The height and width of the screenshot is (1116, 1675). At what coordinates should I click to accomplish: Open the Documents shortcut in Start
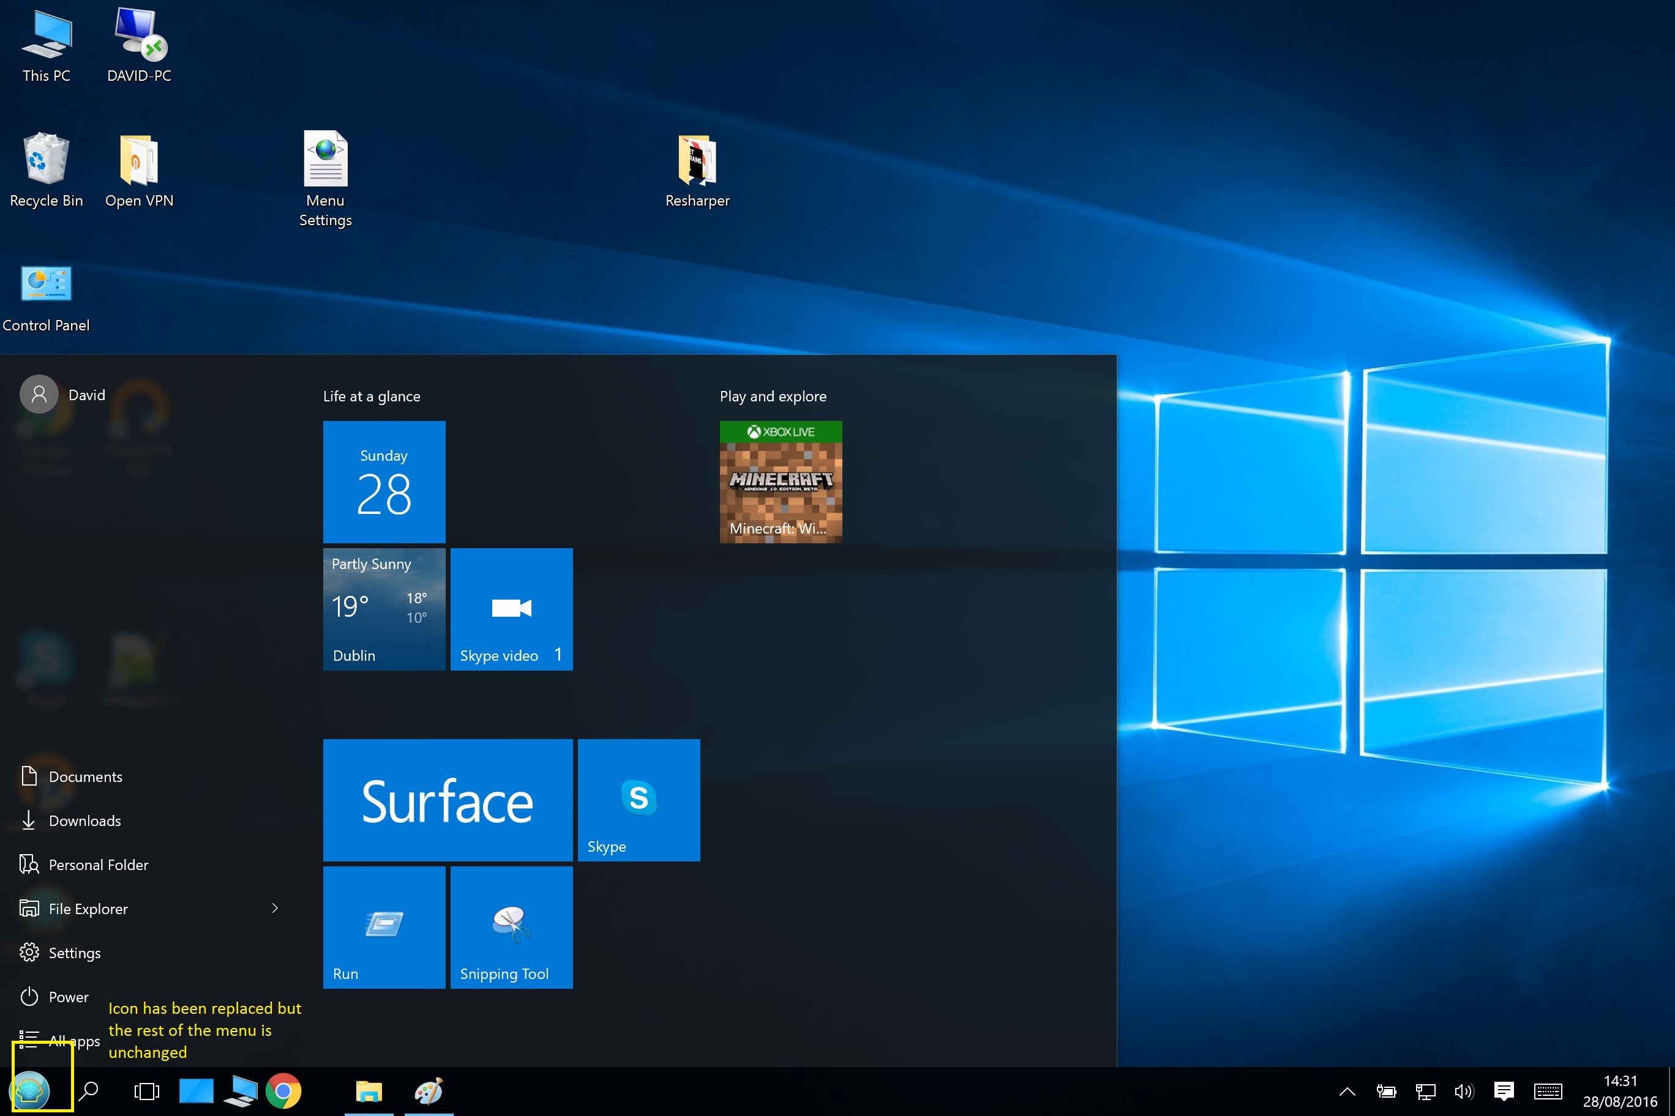[x=84, y=776]
